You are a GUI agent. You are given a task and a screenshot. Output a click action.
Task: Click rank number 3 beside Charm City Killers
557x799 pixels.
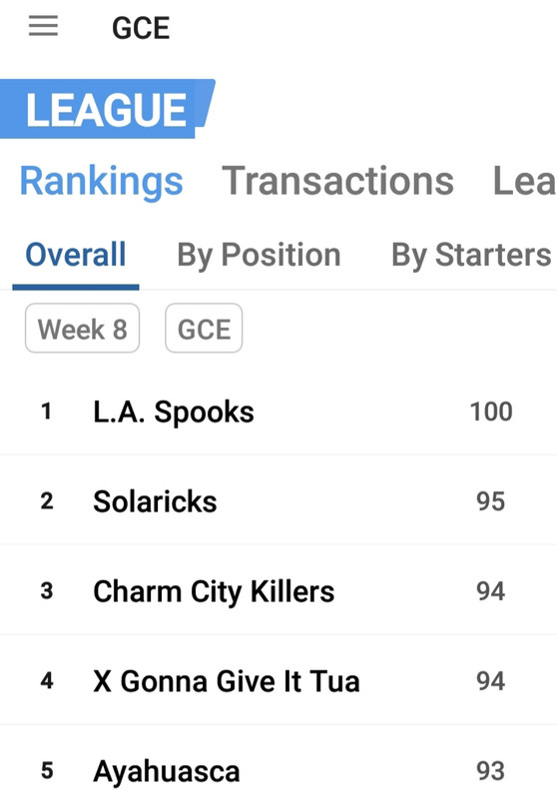(47, 591)
